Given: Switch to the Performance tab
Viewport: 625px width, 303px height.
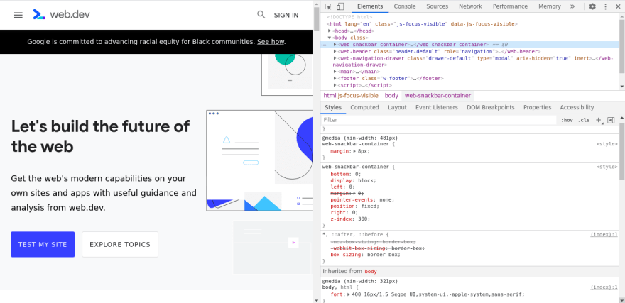Looking at the screenshot, I should [510, 6].
